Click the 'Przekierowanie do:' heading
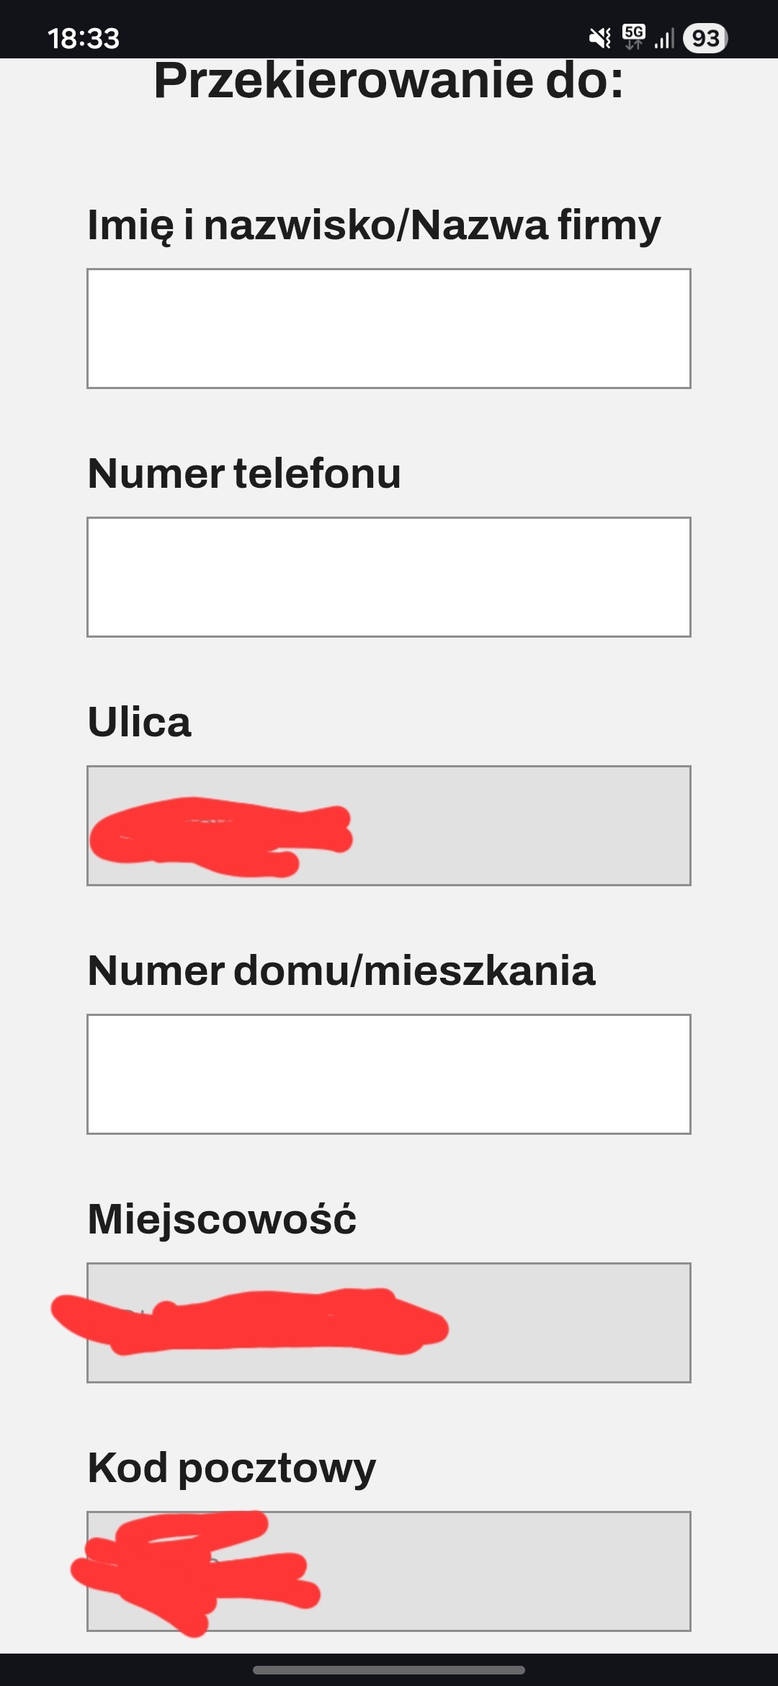778x1686 pixels. click(389, 81)
